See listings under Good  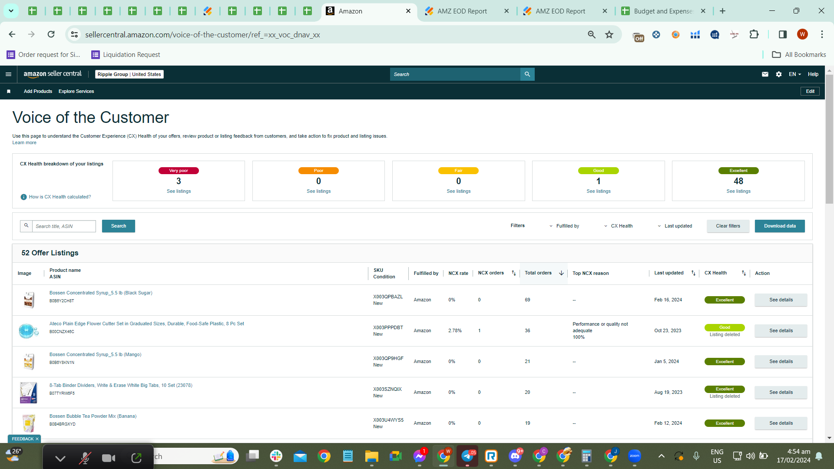pos(599,192)
